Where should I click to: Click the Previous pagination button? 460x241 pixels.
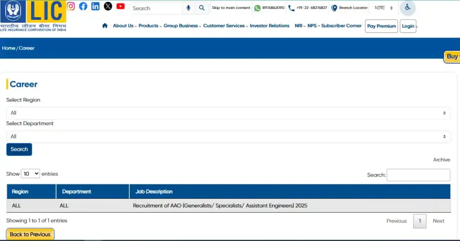396,221
